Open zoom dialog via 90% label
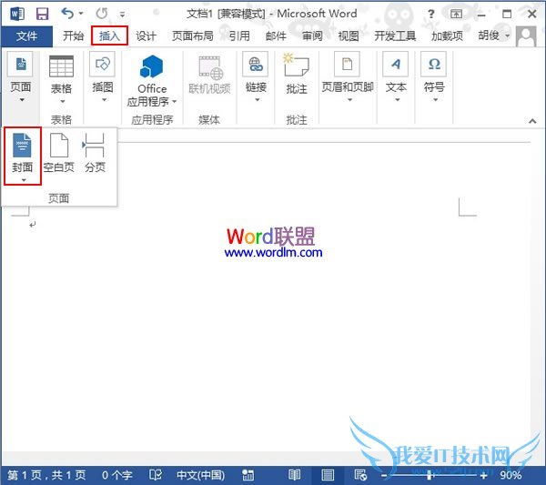This screenshot has height=485, width=546. 511,475
